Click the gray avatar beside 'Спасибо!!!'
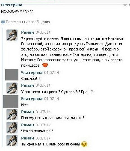 (12, 75)
